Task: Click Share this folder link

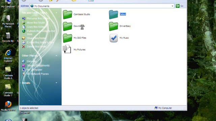Action: (37, 38)
